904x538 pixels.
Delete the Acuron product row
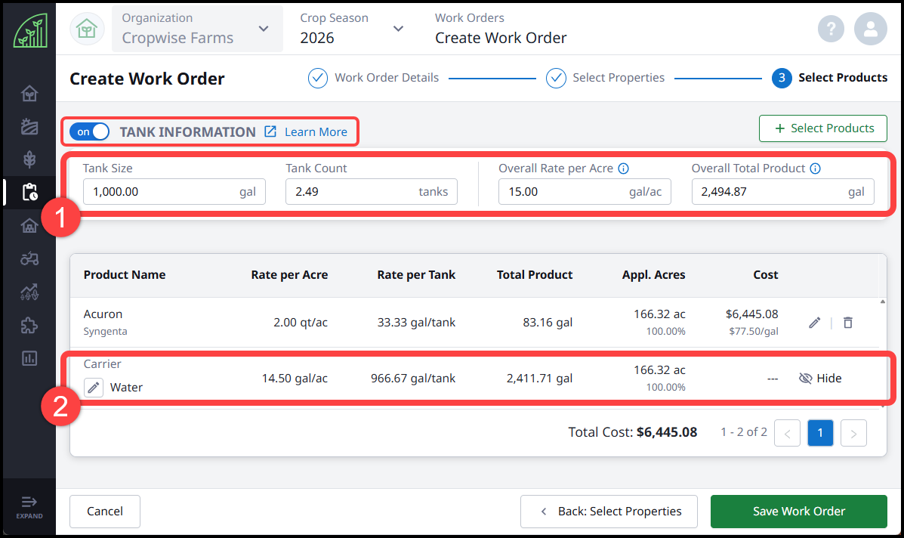tap(847, 323)
